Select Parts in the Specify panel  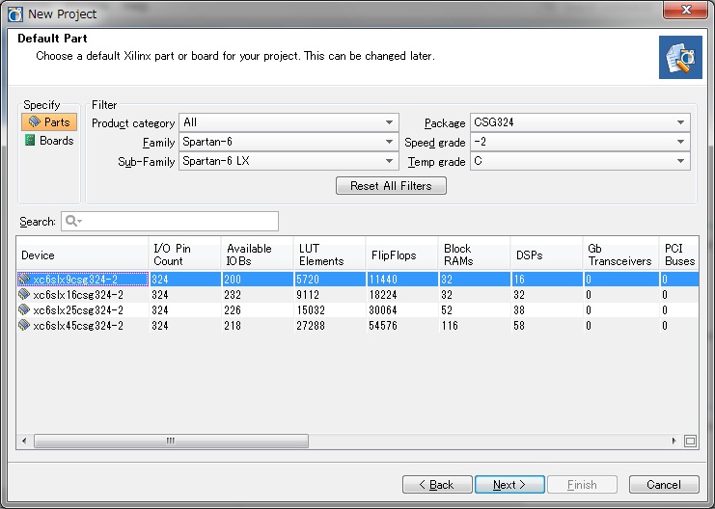click(49, 122)
